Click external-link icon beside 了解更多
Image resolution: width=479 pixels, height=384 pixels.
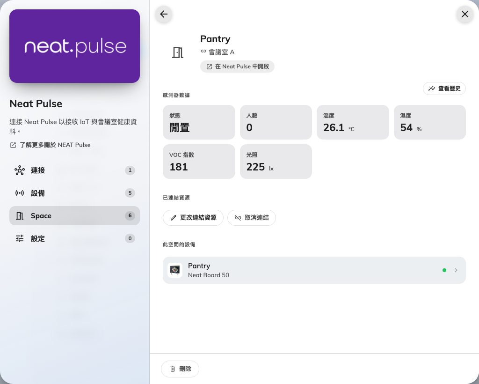point(13,145)
